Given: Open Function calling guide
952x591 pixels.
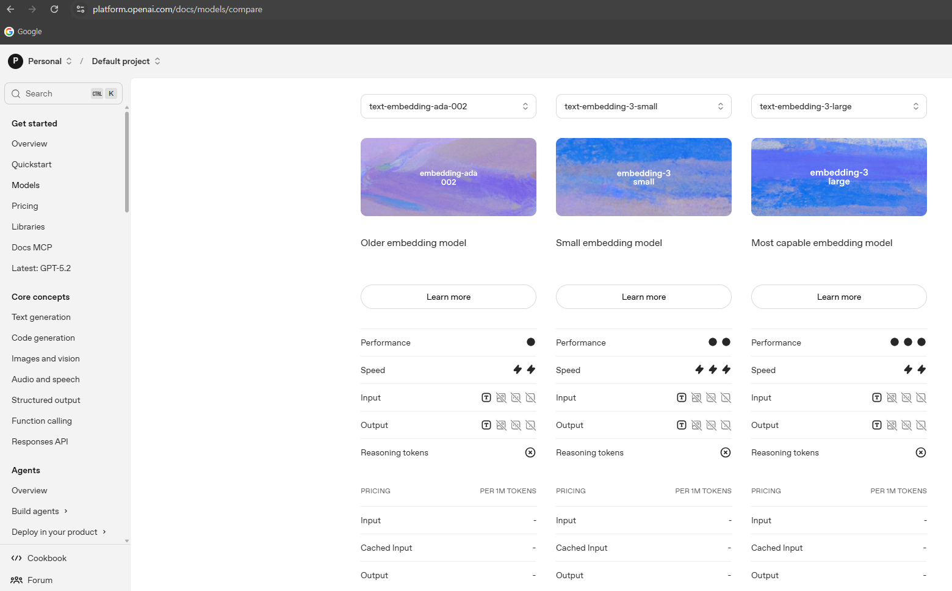Looking at the screenshot, I should click(x=41, y=421).
